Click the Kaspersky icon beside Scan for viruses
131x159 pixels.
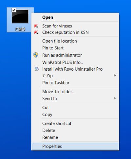tap(36, 26)
